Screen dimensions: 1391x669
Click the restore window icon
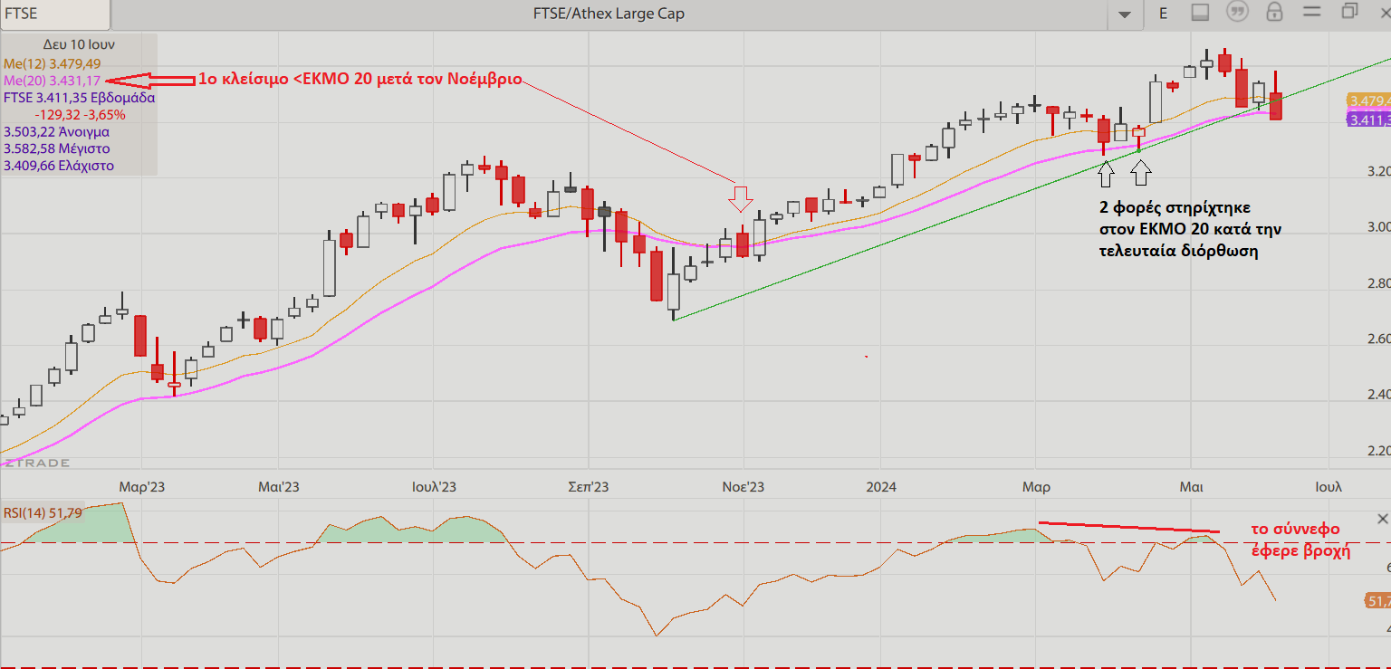coord(1349,12)
